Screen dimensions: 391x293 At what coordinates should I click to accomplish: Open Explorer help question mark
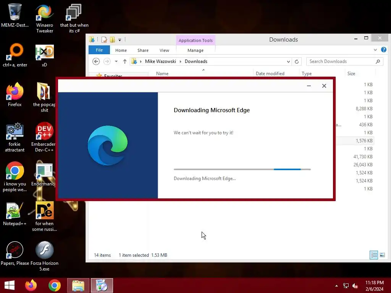point(383,50)
